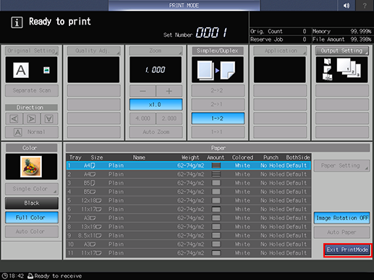Tap the zoom plus icon
This screenshot has width=374, height=280.
[x=169, y=91]
